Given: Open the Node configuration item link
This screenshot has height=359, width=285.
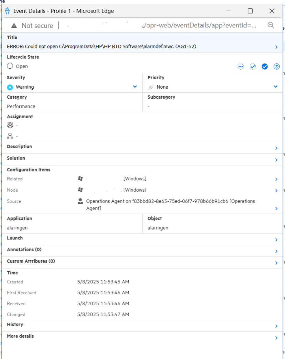Looking at the screenshot, I should [276, 190].
